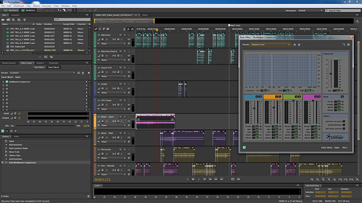Viewport: 362px width, 203px height.
Task: Click the Loop Playback icon under the file list
Action: (x=46, y=57)
